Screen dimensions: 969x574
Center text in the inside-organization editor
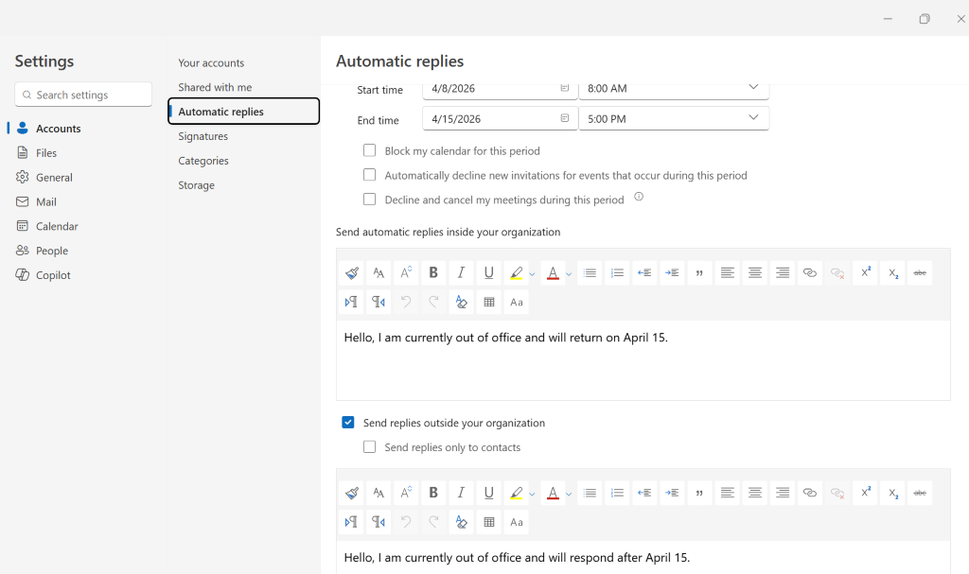tap(754, 272)
